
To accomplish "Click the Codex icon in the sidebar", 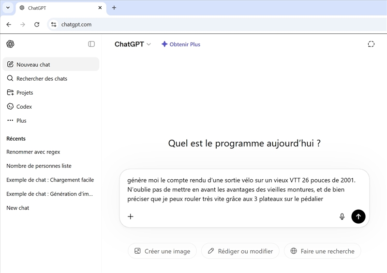I will [x=10, y=106].
